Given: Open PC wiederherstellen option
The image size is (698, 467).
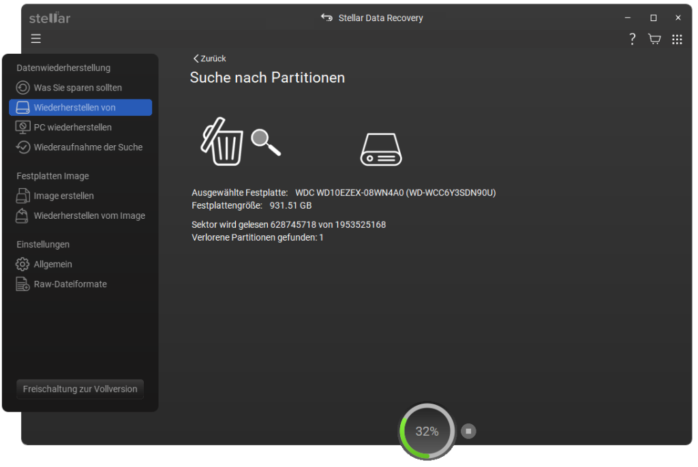Looking at the screenshot, I should click(x=72, y=127).
